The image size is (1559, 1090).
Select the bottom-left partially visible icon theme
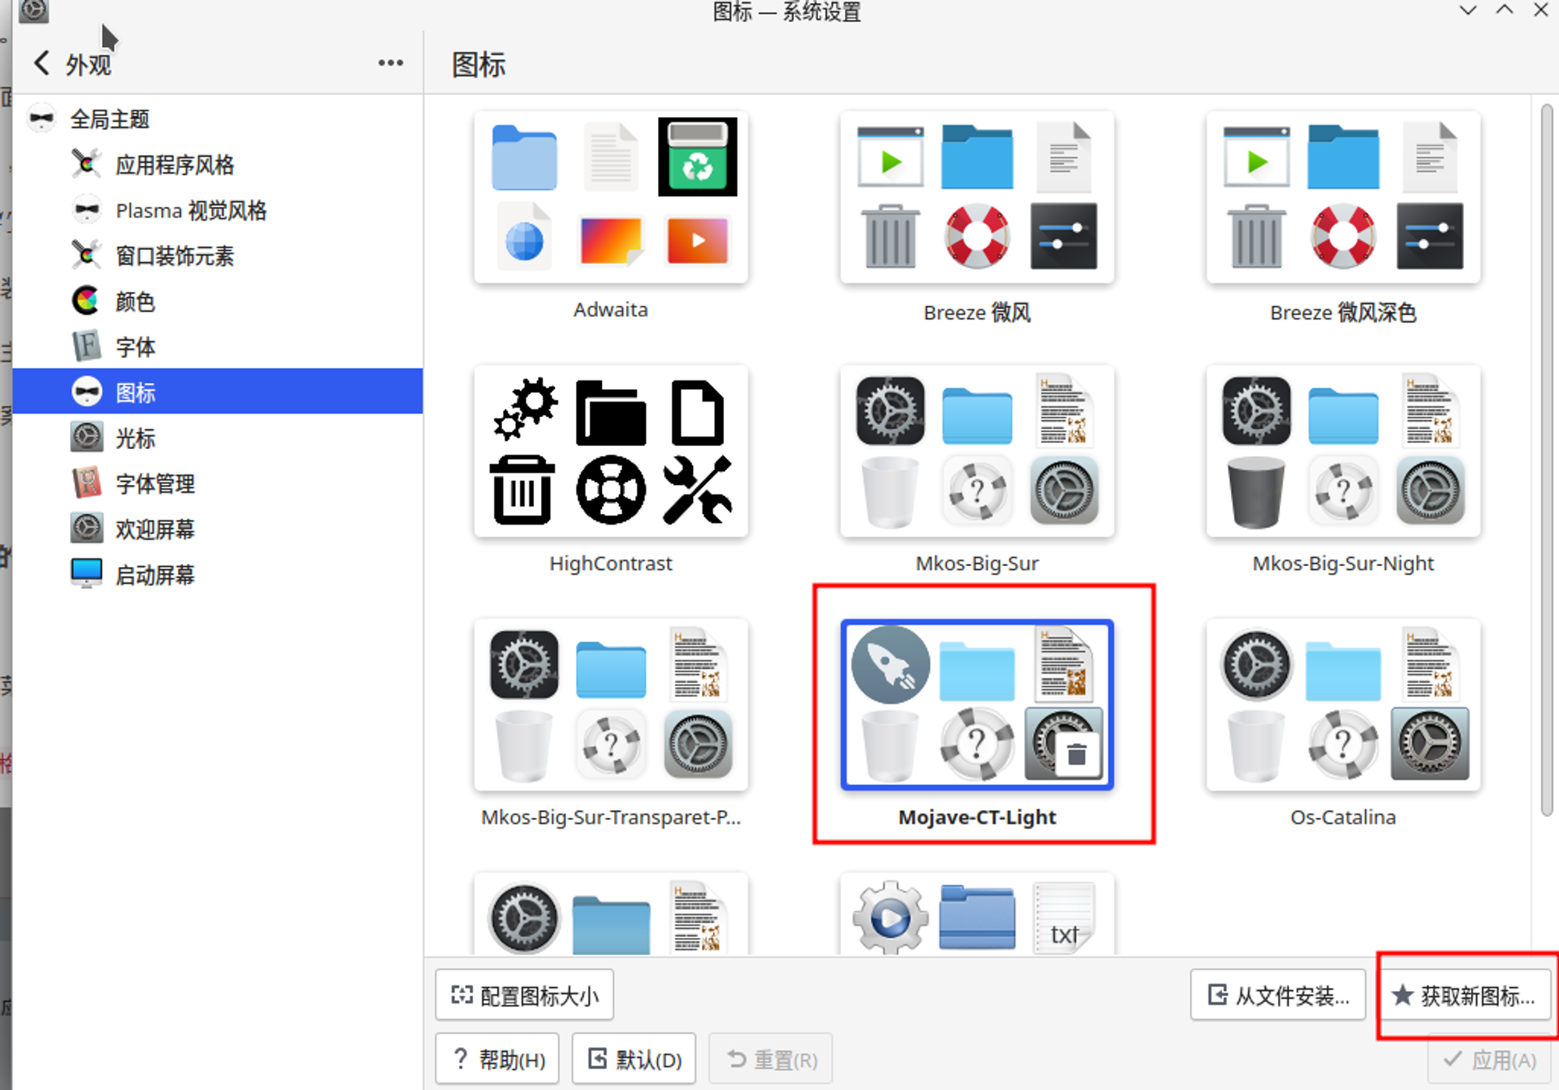(x=611, y=915)
